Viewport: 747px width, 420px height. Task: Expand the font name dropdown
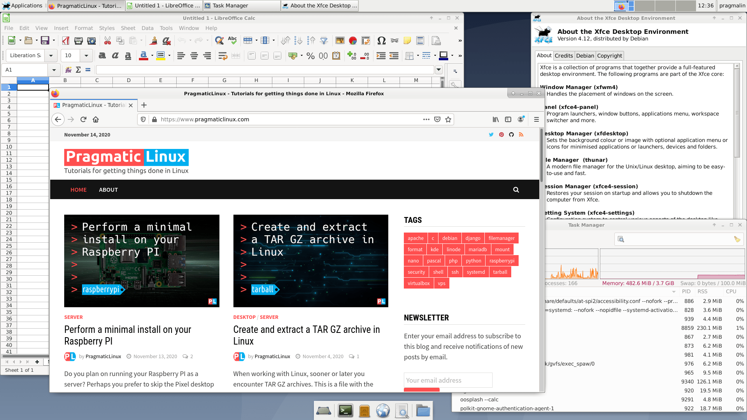coord(51,56)
